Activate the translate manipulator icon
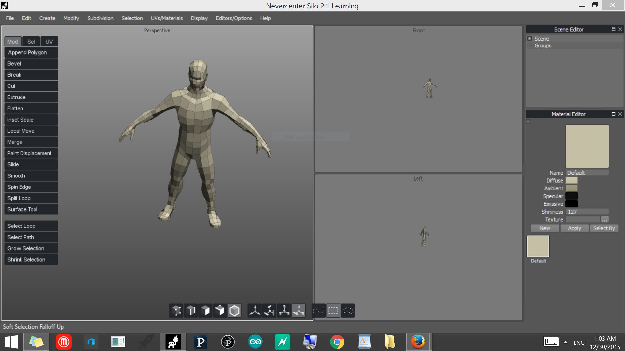625x351 pixels. (x=255, y=311)
